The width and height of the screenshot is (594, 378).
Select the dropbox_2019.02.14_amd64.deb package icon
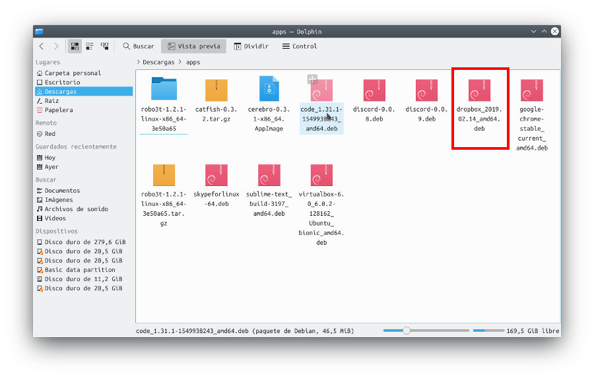tap(479, 90)
